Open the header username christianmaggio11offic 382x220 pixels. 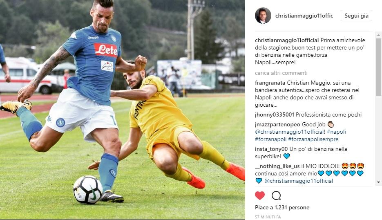point(304,16)
